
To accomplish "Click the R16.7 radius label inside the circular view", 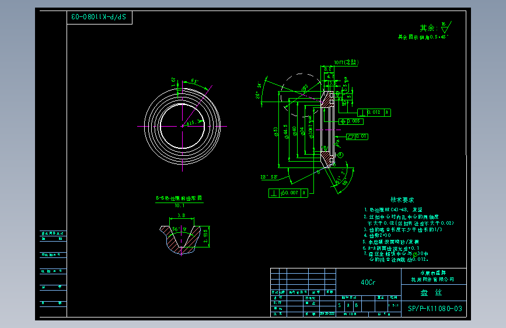I will tap(194, 123).
